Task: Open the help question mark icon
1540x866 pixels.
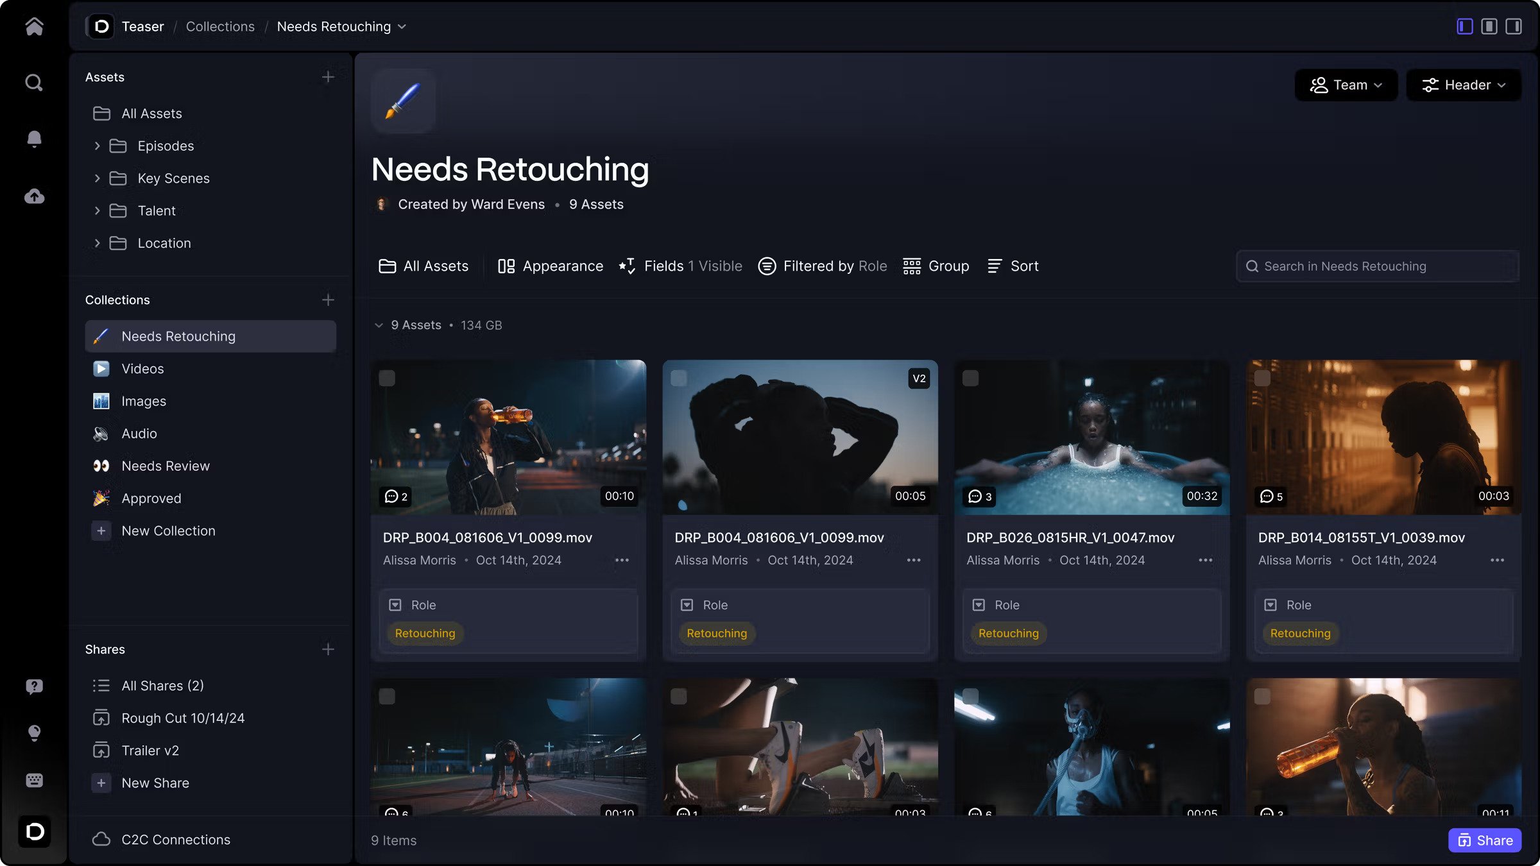Action: (34, 686)
